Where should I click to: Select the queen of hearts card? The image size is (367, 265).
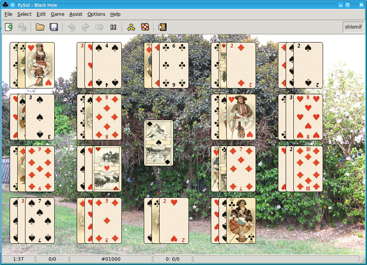coord(40,65)
